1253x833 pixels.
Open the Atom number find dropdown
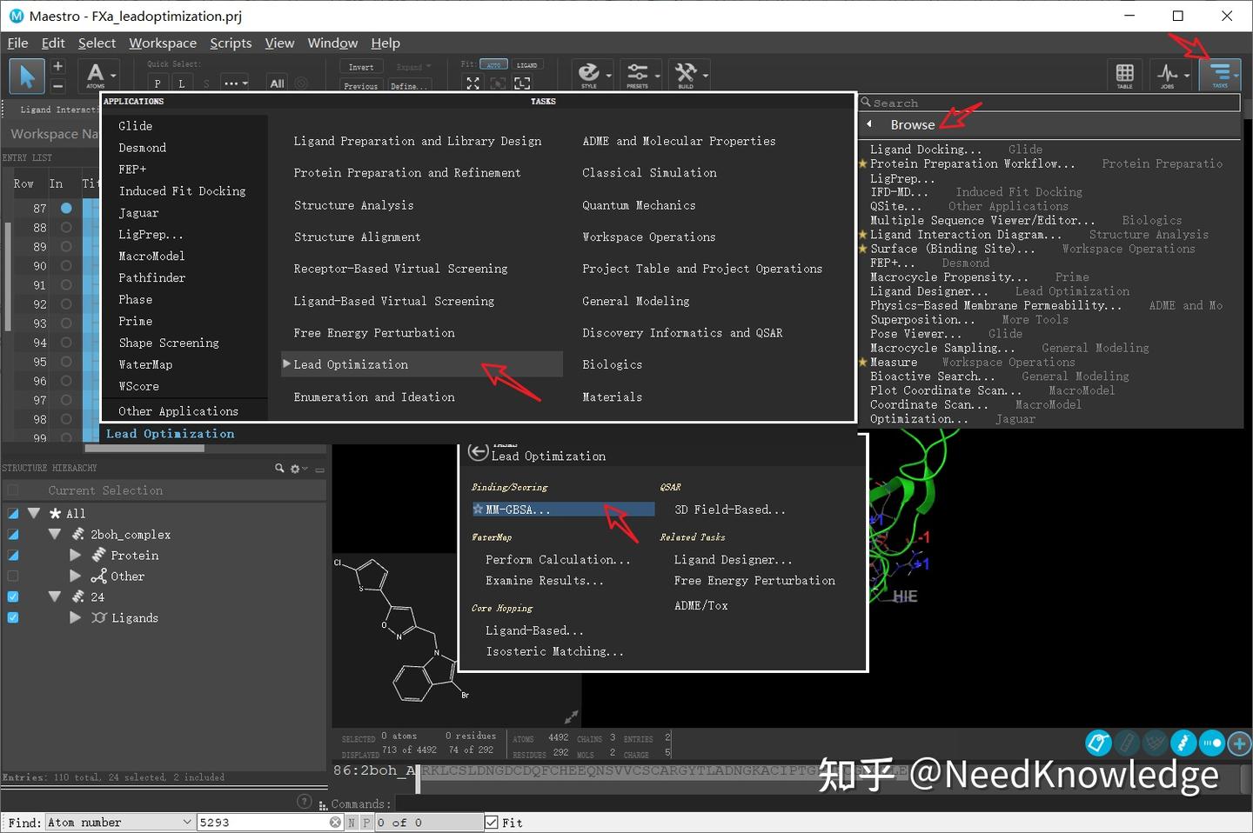point(187,822)
